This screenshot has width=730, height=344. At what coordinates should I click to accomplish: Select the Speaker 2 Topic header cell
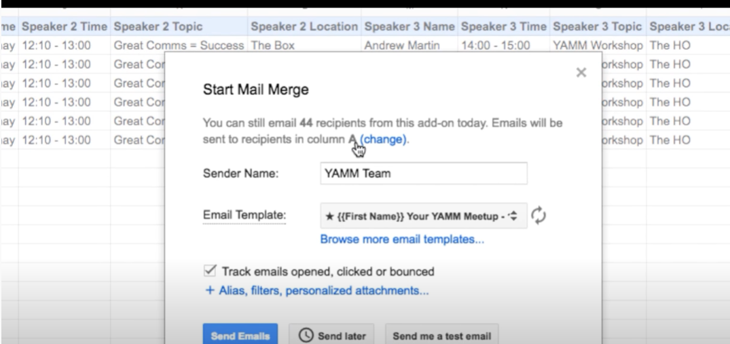[x=179, y=26]
